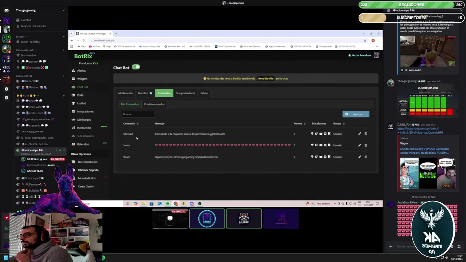Open Interacción music-note section
The height and width of the screenshot is (262, 466).
84,128
